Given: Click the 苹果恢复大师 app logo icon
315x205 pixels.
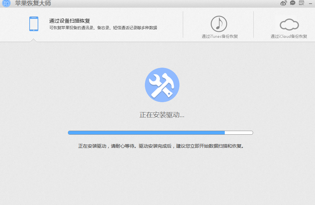Looking at the screenshot, I should (x=6, y=3).
